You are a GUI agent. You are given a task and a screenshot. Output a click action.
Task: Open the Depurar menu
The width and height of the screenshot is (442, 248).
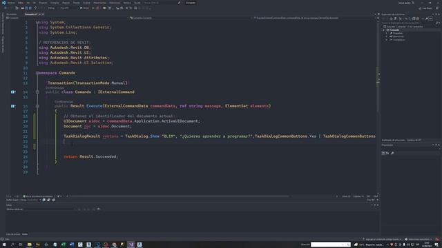[x=66, y=3]
